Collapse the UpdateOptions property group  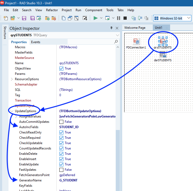[12, 111]
